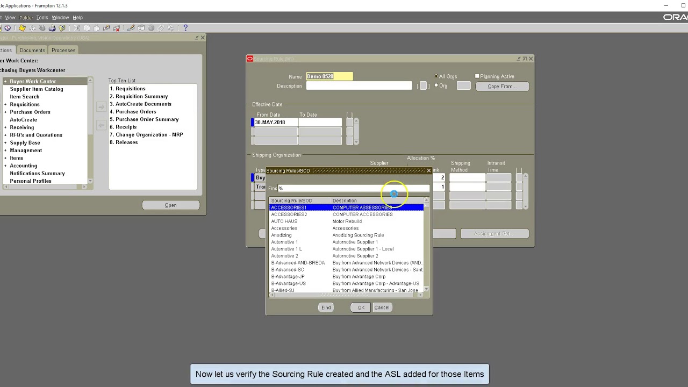Click the horizontal scrollbar of the rules list
The height and width of the screenshot is (387, 688).
click(x=347, y=295)
